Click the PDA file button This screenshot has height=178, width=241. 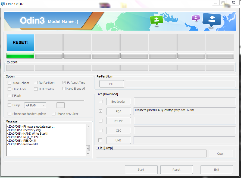pos(119,111)
